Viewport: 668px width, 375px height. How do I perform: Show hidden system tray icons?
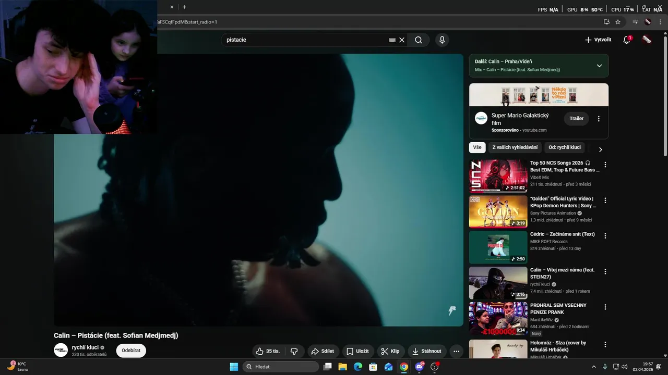pyautogui.click(x=594, y=367)
